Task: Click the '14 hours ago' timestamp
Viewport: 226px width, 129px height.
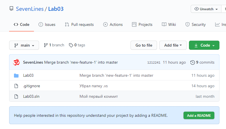Action: [203, 86]
